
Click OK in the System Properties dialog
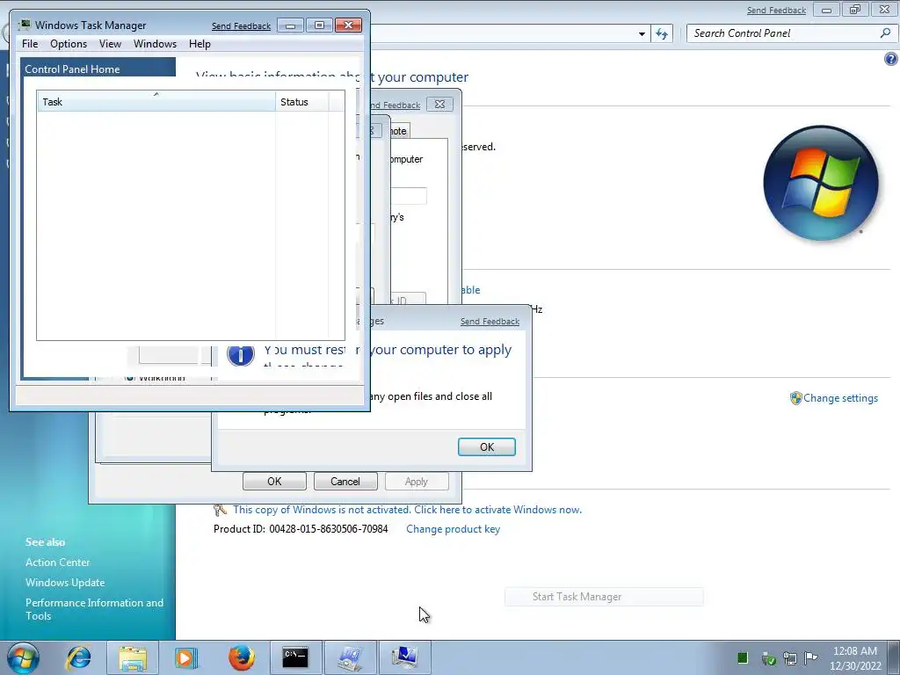(x=274, y=482)
